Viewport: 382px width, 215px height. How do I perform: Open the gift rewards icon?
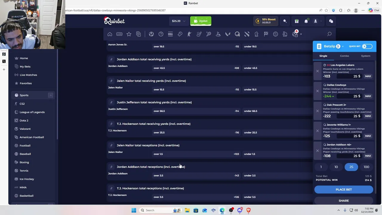[x=296, y=21]
